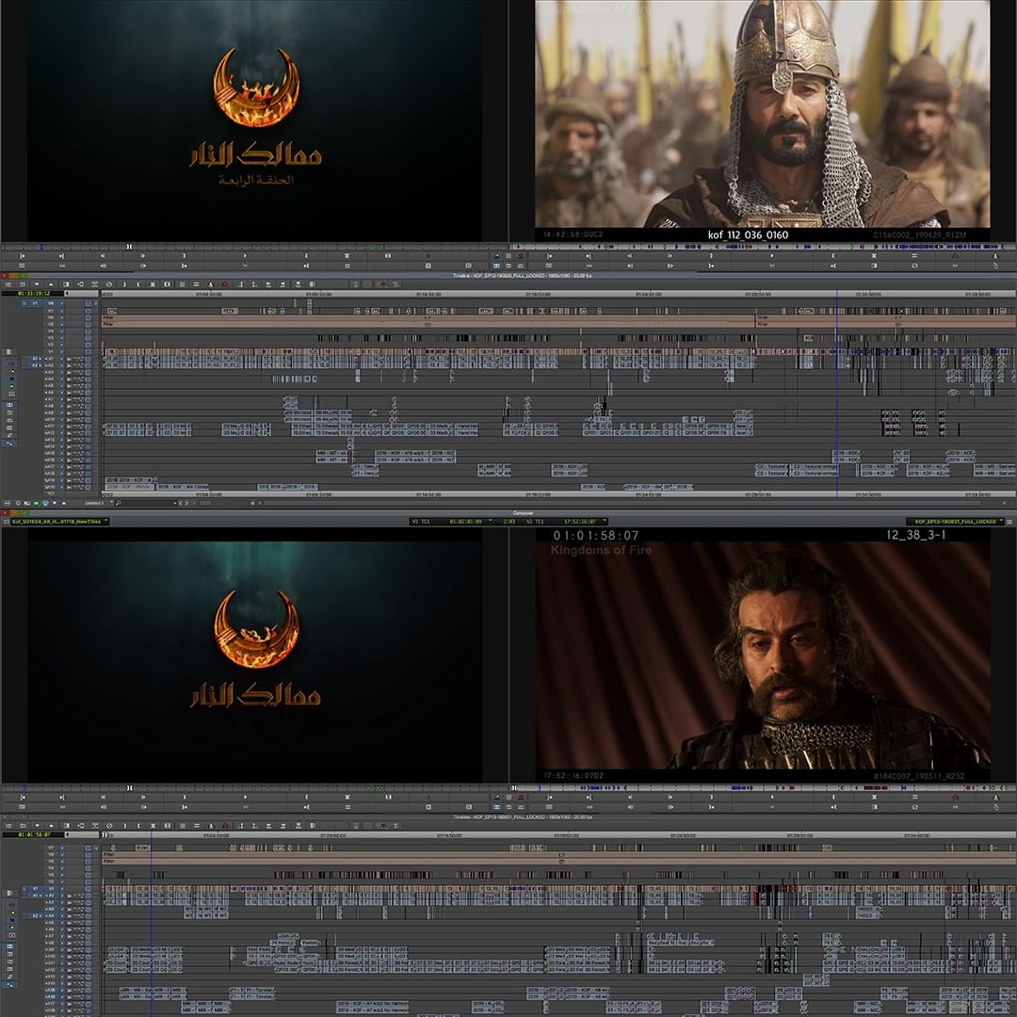The height and width of the screenshot is (1017, 1017).
Task: Step back one frame in top source monitor
Action: [x=103, y=256]
